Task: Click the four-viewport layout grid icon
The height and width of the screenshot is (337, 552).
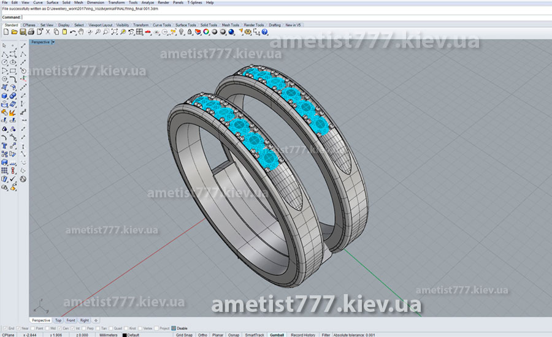Action: (x=139, y=32)
